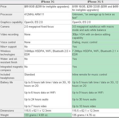Select the Graphics capability row label
This screenshot has height=118, width=119.
[11, 22]
